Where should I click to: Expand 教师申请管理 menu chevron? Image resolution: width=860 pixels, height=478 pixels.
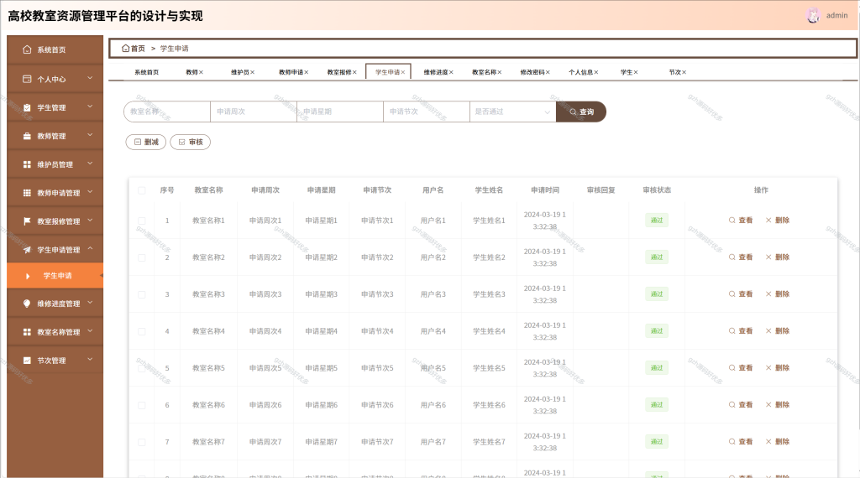click(x=91, y=192)
